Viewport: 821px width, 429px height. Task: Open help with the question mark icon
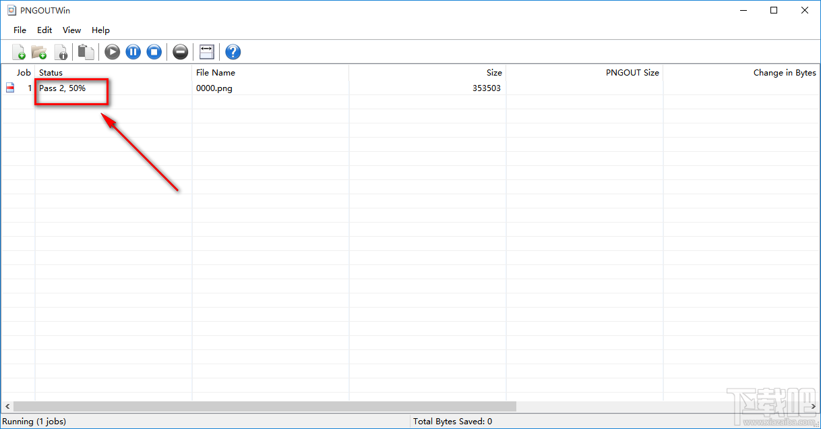pos(233,52)
